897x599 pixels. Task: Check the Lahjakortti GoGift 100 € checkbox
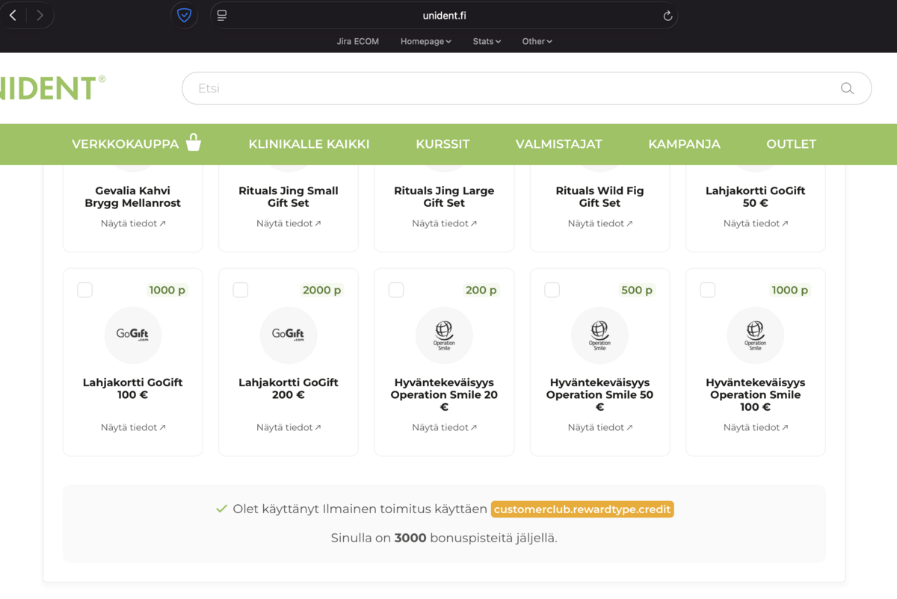pyautogui.click(x=85, y=290)
